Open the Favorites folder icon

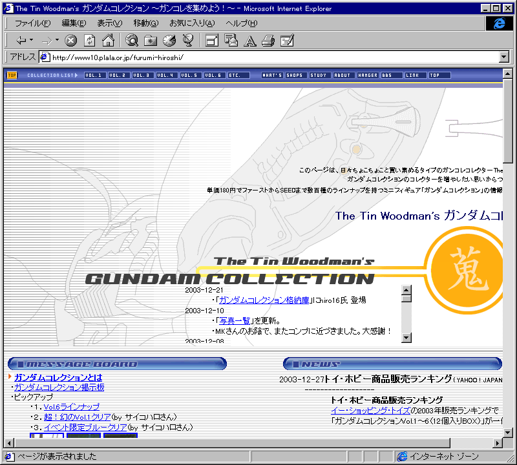151,41
